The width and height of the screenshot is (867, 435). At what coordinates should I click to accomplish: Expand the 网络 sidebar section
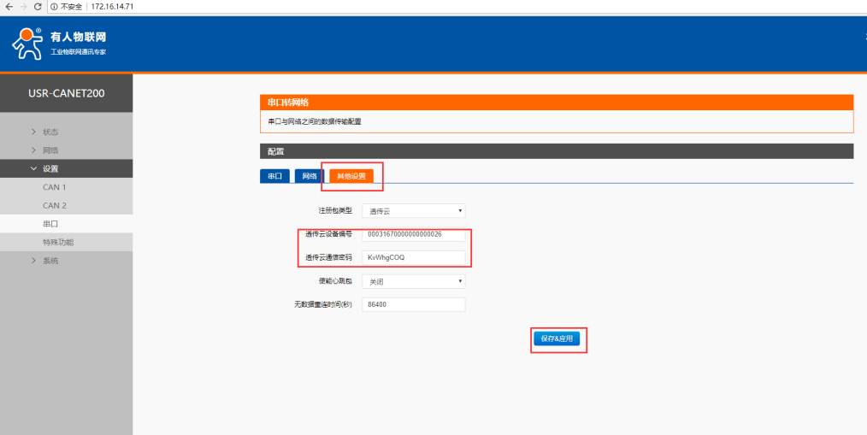pos(50,150)
